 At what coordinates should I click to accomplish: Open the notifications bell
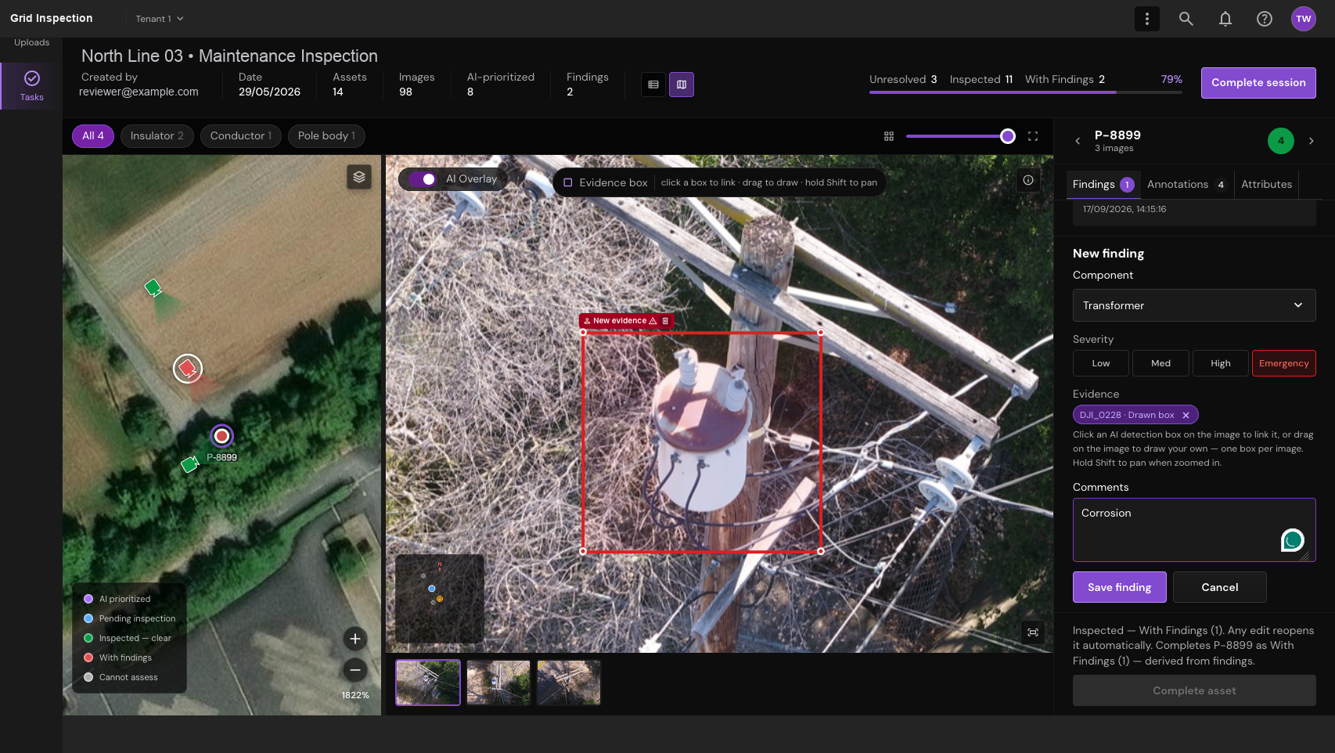[1225, 19]
